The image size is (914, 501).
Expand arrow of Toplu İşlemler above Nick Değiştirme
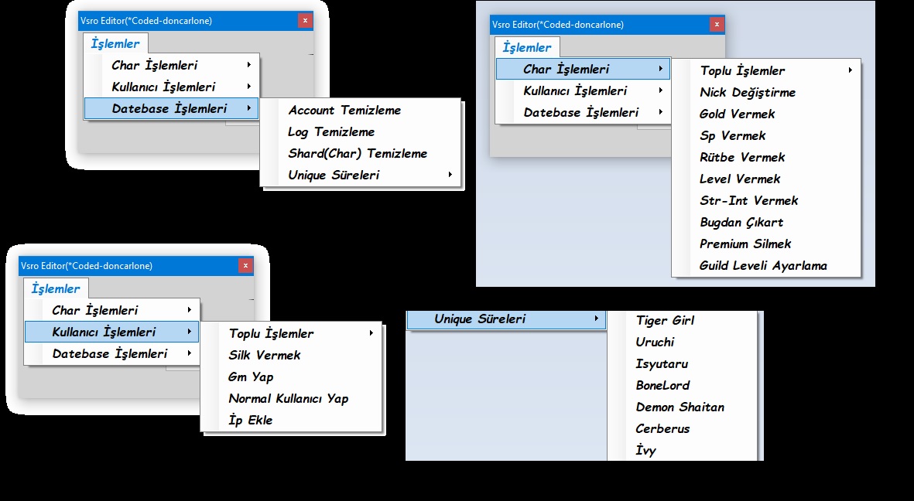click(850, 70)
